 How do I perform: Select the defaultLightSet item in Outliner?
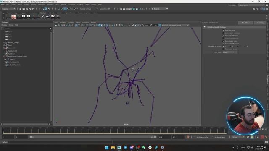pyautogui.click(x=14, y=62)
